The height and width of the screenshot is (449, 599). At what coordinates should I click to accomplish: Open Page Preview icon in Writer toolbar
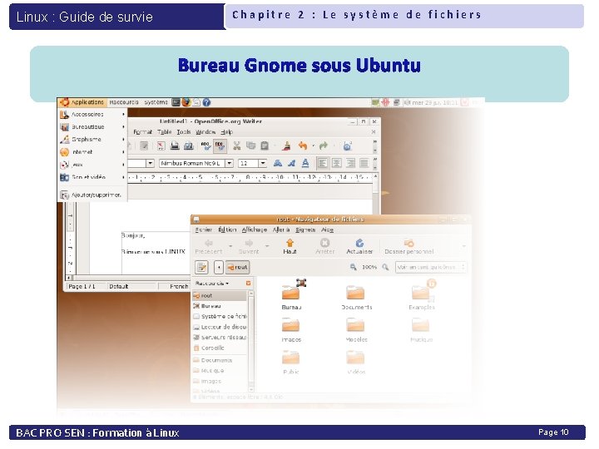(188, 146)
